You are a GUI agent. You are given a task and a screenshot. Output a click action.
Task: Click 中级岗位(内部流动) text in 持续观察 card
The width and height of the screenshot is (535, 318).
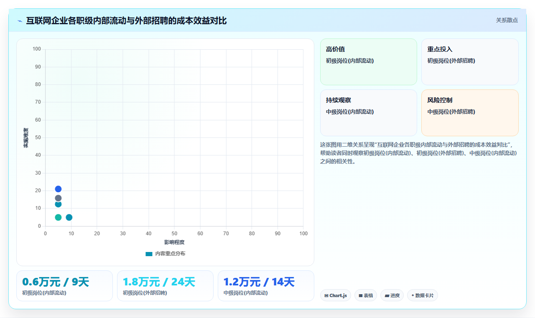[x=350, y=112]
